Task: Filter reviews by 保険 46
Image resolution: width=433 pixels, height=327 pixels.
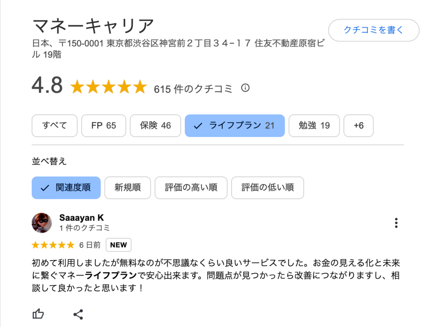Action: point(155,125)
